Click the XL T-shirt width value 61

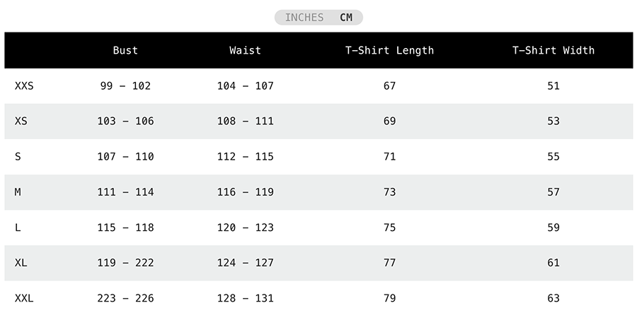click(553, 263)
